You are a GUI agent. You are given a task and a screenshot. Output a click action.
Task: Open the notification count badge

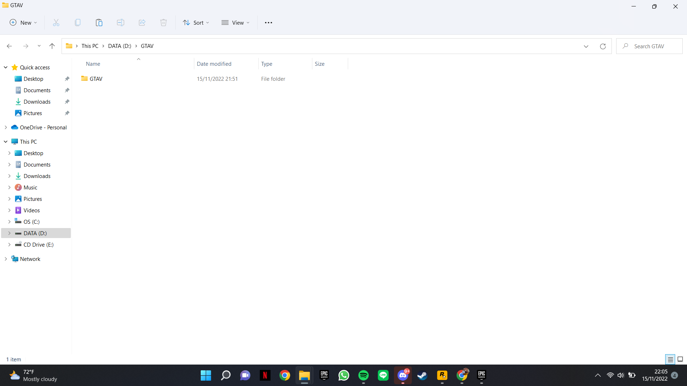pos(674,375)
